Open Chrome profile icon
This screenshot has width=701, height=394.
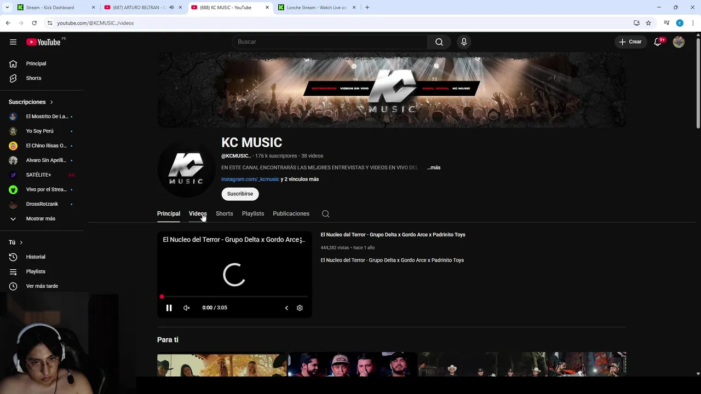pos(680,23)
